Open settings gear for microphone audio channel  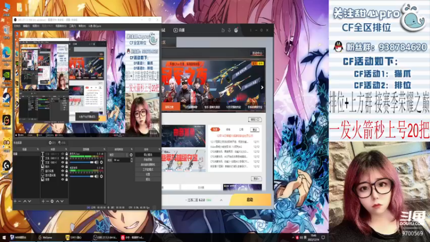click(102, 162)
